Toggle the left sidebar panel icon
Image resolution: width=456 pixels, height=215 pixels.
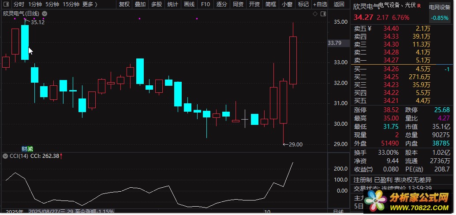[x=7, y=4]
